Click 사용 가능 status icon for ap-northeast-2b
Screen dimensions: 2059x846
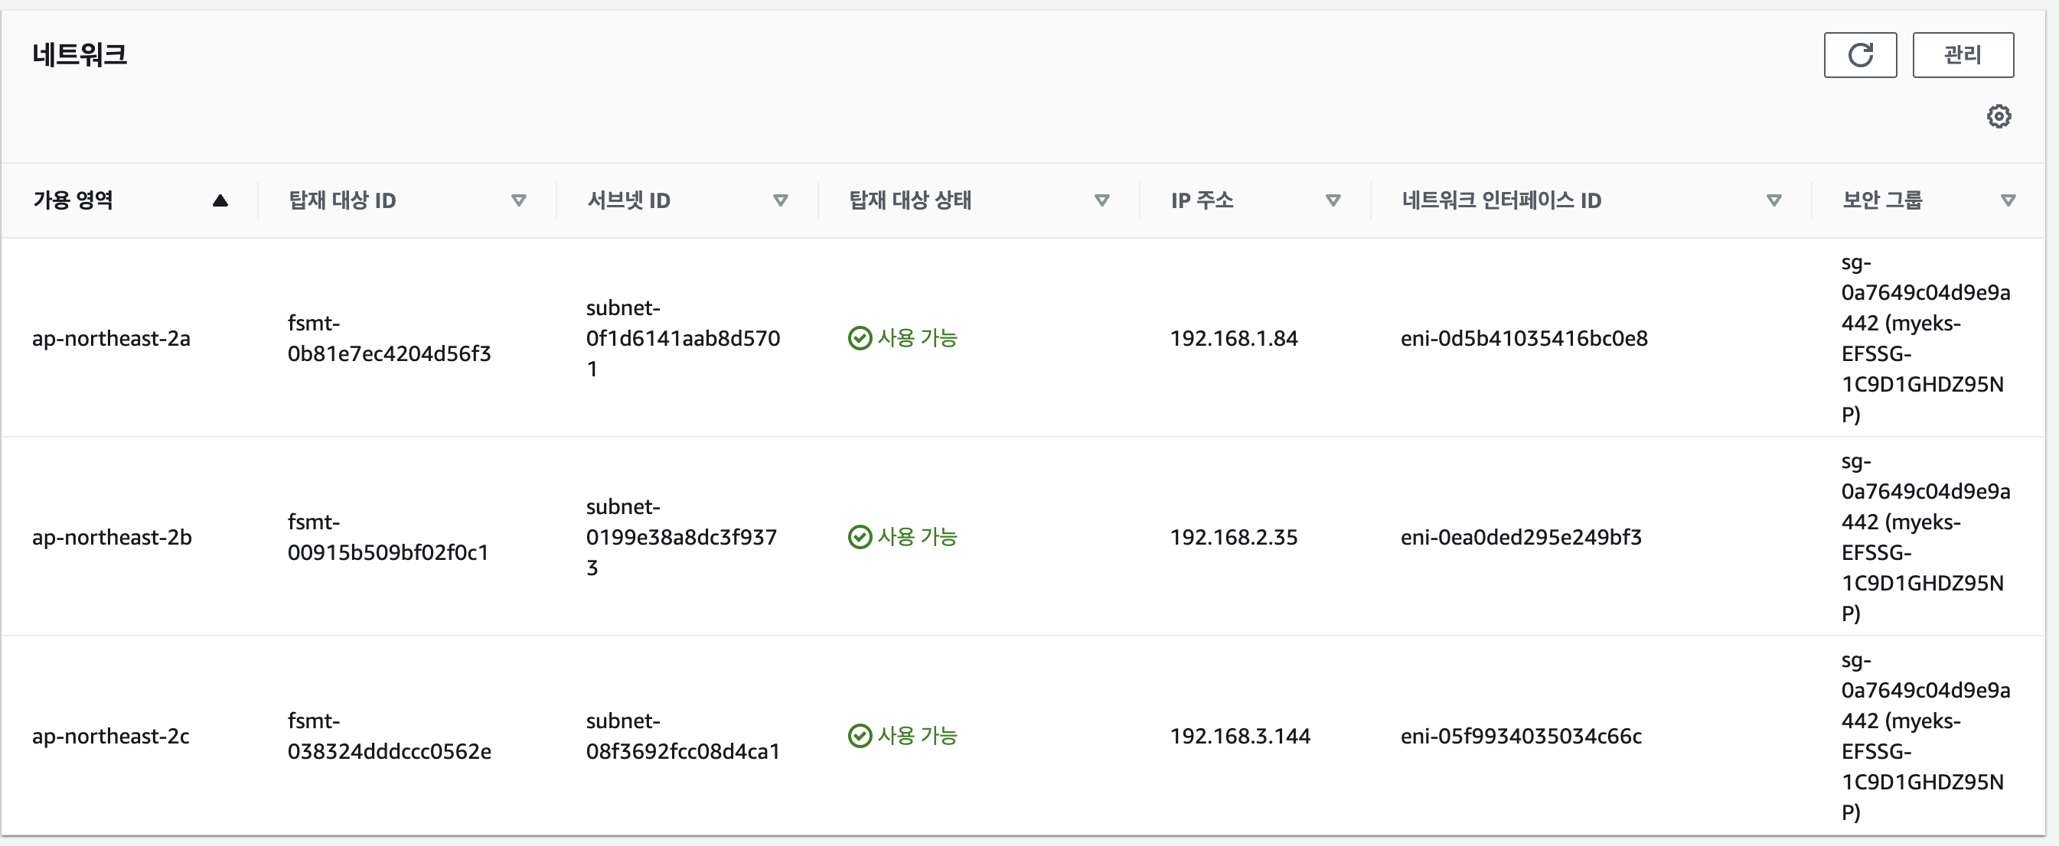(860, 538)
